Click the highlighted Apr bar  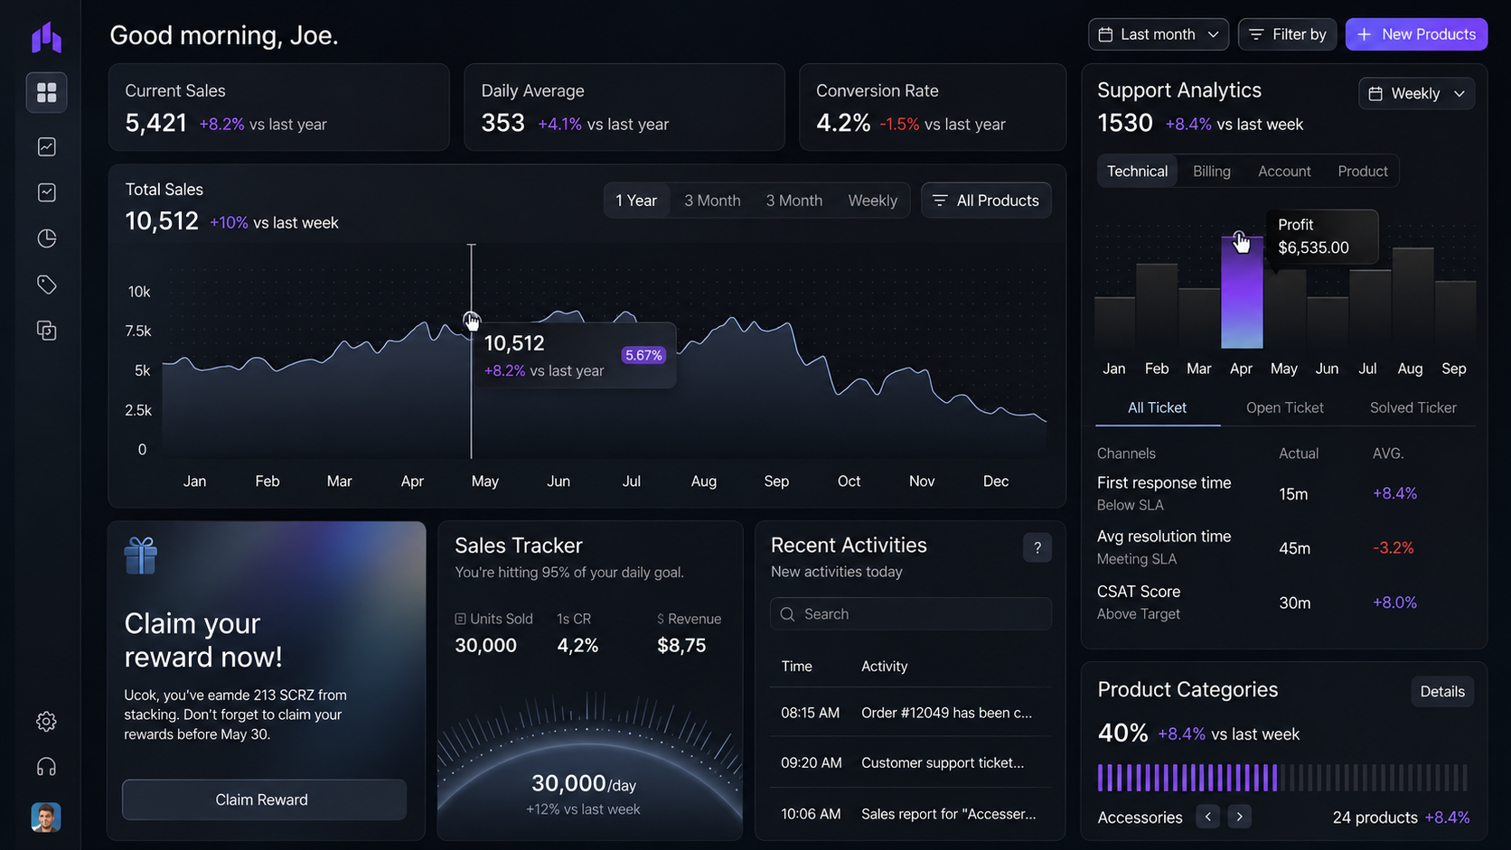[x=1242, y=292]
